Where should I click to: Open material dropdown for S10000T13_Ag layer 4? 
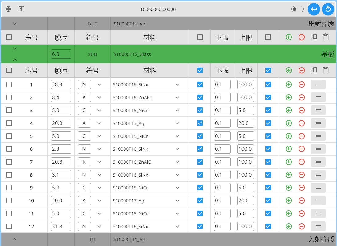click(x=177, y=123)
